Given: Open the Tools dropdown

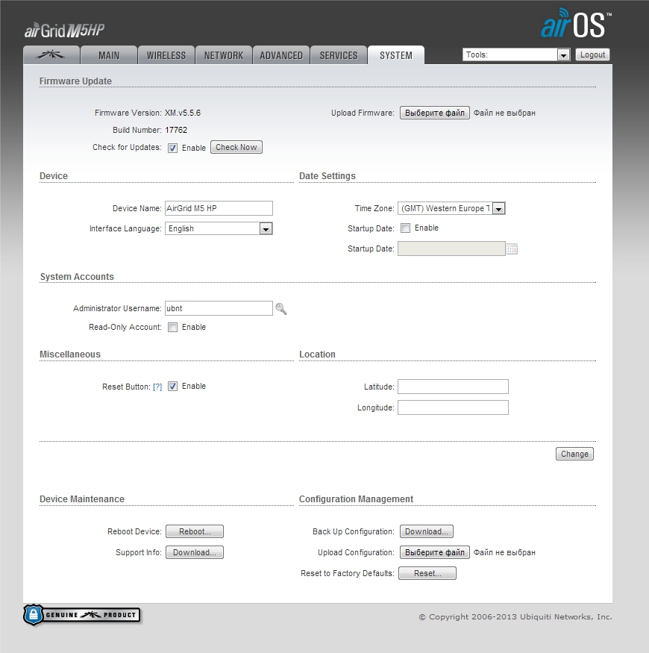Looking at the screenshot, I should 516,54.
